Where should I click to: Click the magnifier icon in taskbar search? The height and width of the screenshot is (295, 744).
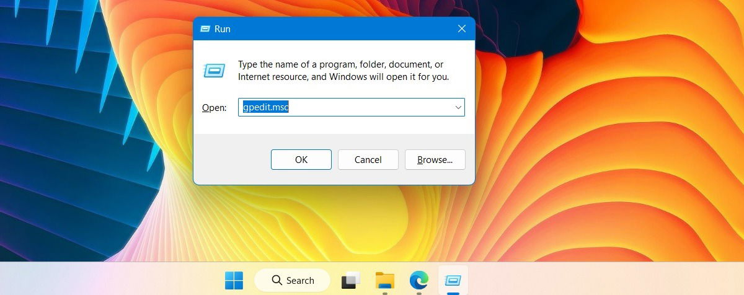(x=277, y=281)
